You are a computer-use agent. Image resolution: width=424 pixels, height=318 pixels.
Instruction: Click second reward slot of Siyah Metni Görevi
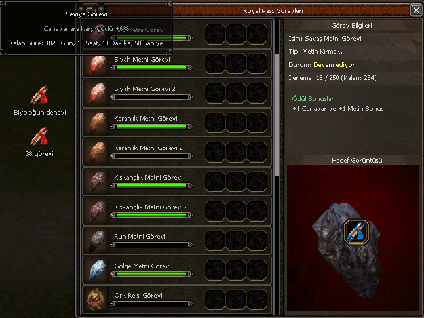tap(236, 64)
